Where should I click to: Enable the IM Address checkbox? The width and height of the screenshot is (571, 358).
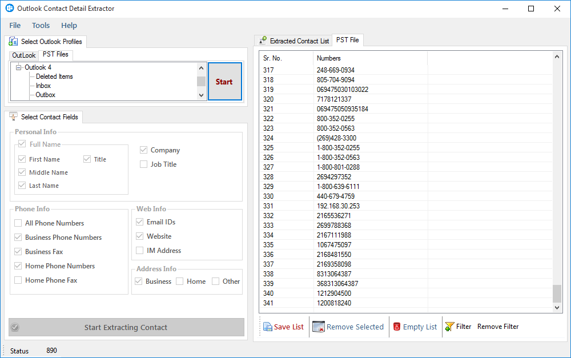coord(139,250)
